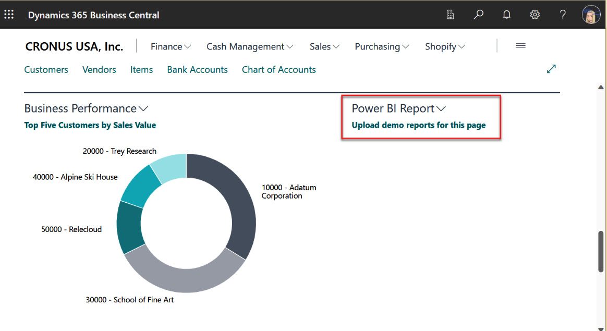607x331 pixels.
Task: Go to the Vendors page
Action: [99, 70]
